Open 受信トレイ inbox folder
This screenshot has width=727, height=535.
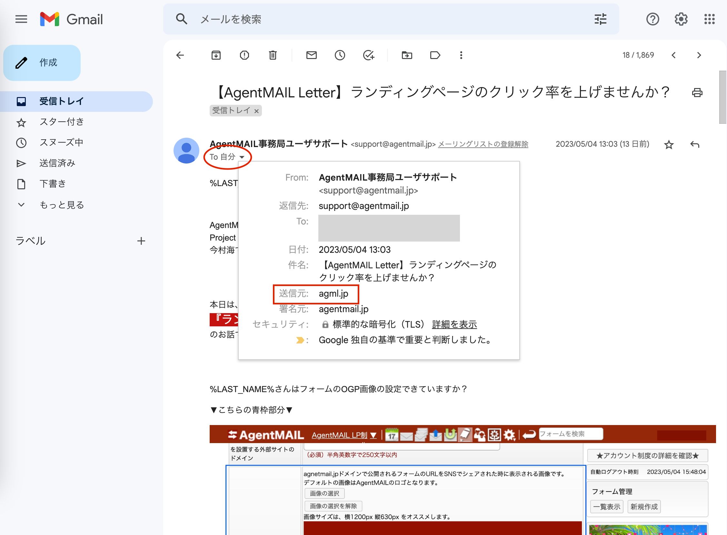76,101
